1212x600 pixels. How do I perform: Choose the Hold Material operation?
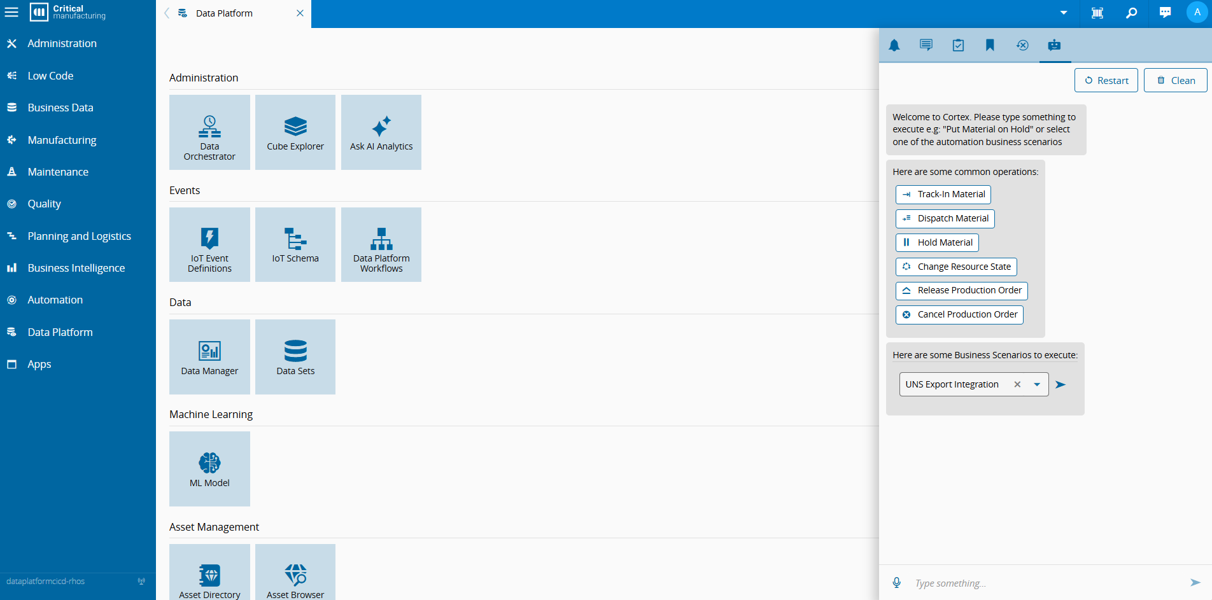pos(937,243)
